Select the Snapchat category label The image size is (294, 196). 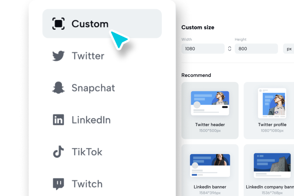[x=93, y=88]
